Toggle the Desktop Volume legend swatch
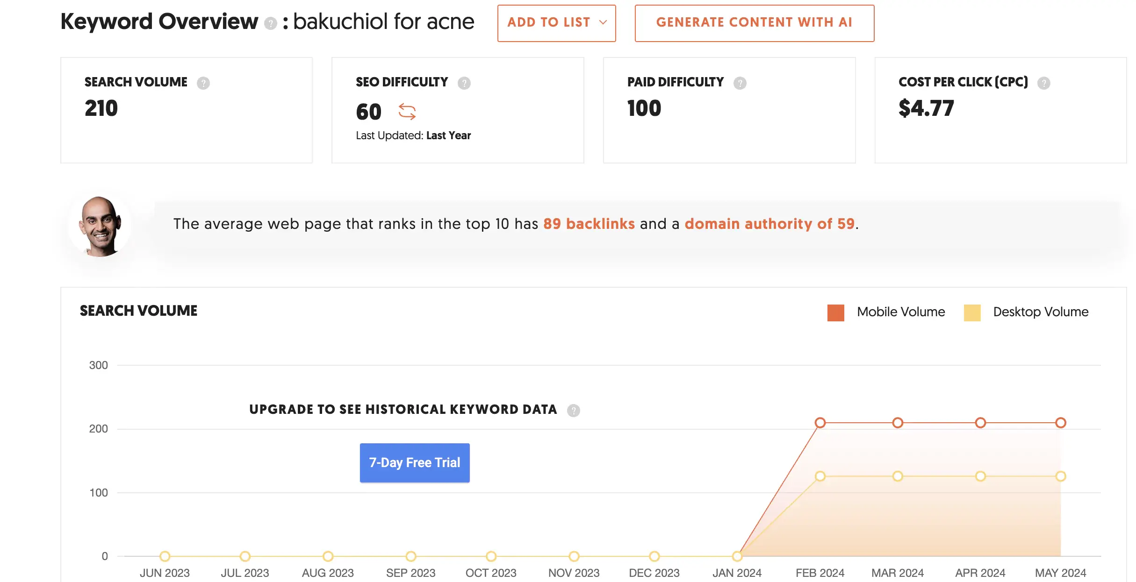The height and width of the screenshot is (582, 1136). click(x=972, y=312)
